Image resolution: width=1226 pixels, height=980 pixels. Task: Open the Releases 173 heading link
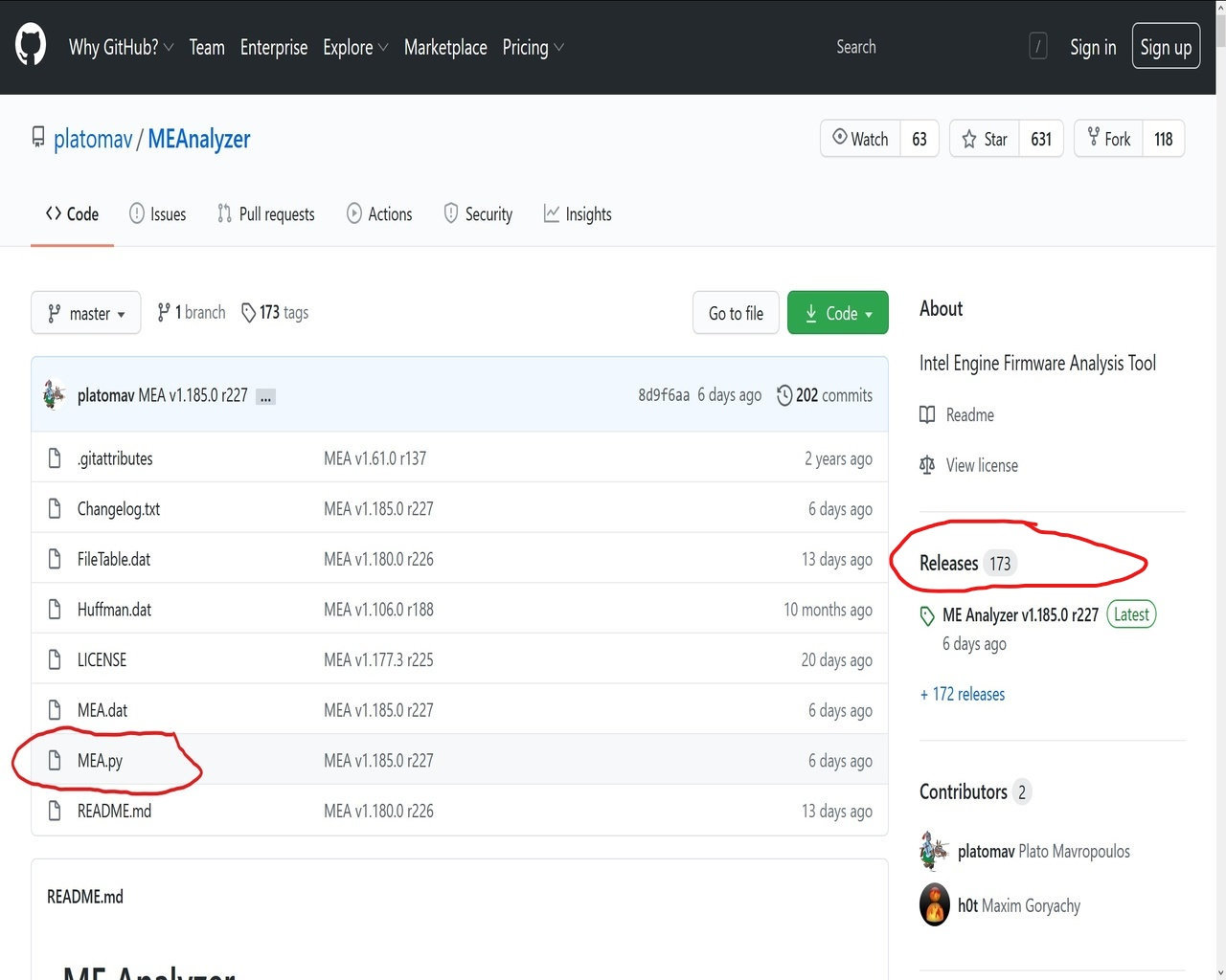point(966,563)
